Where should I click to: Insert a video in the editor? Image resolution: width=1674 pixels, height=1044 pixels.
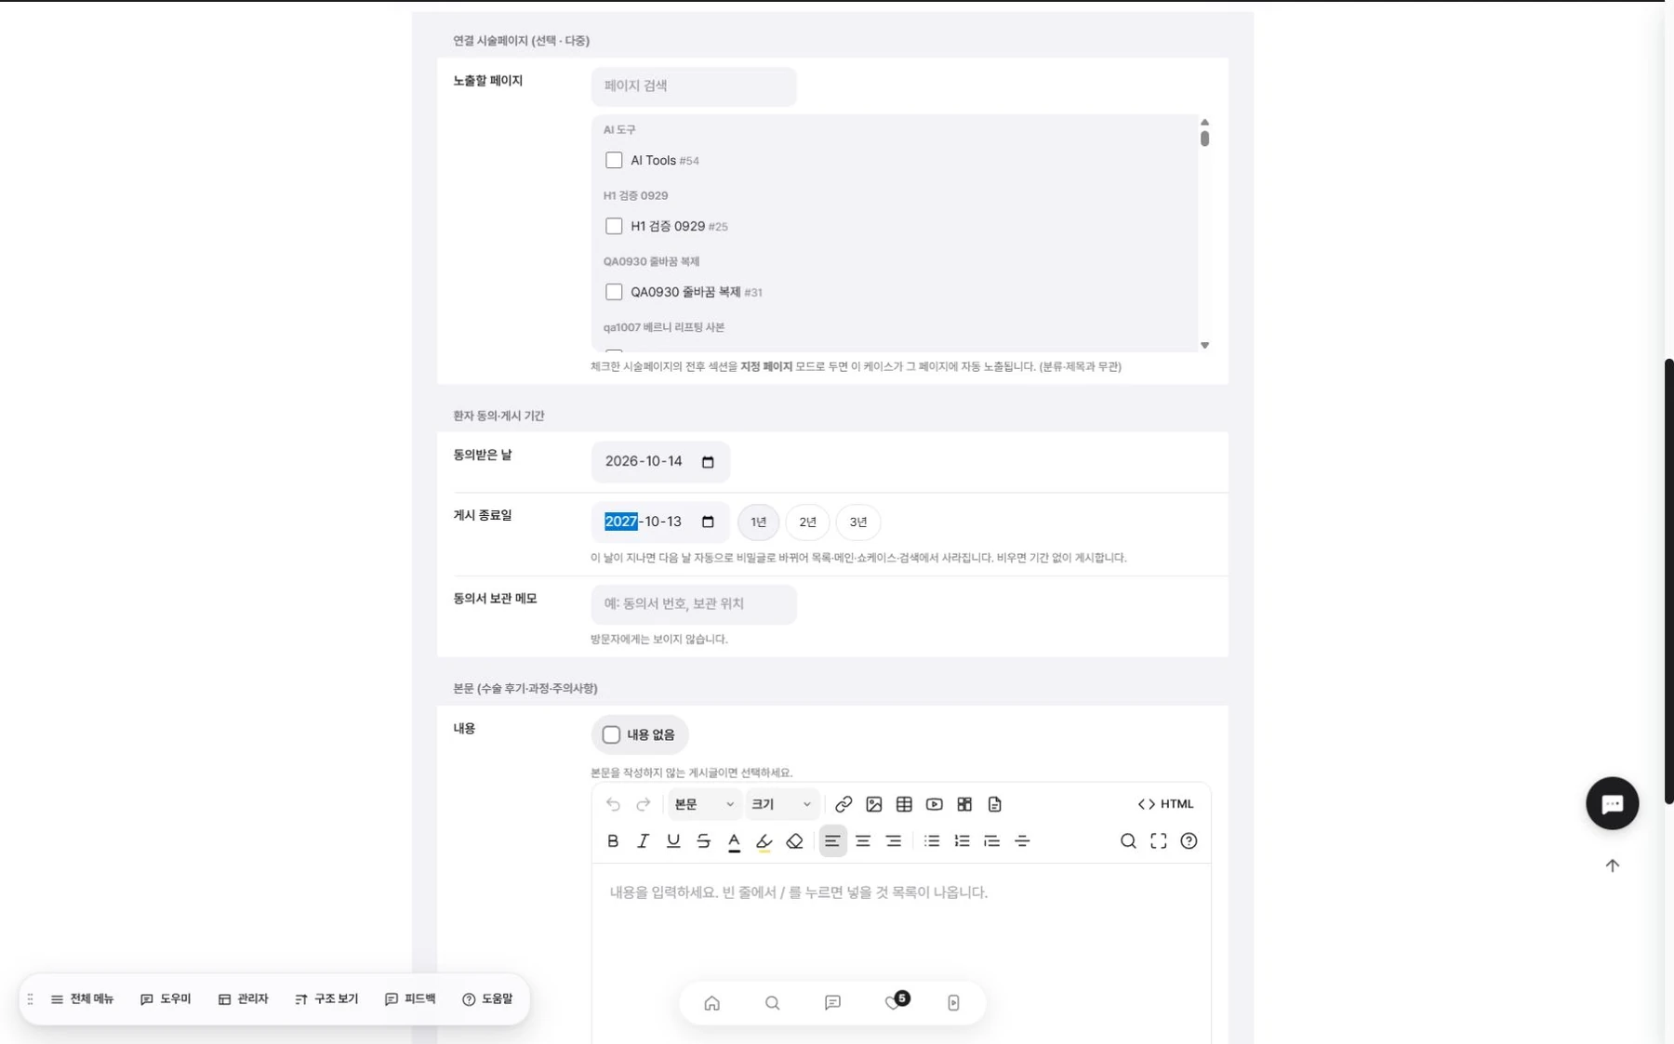point(934,804)
